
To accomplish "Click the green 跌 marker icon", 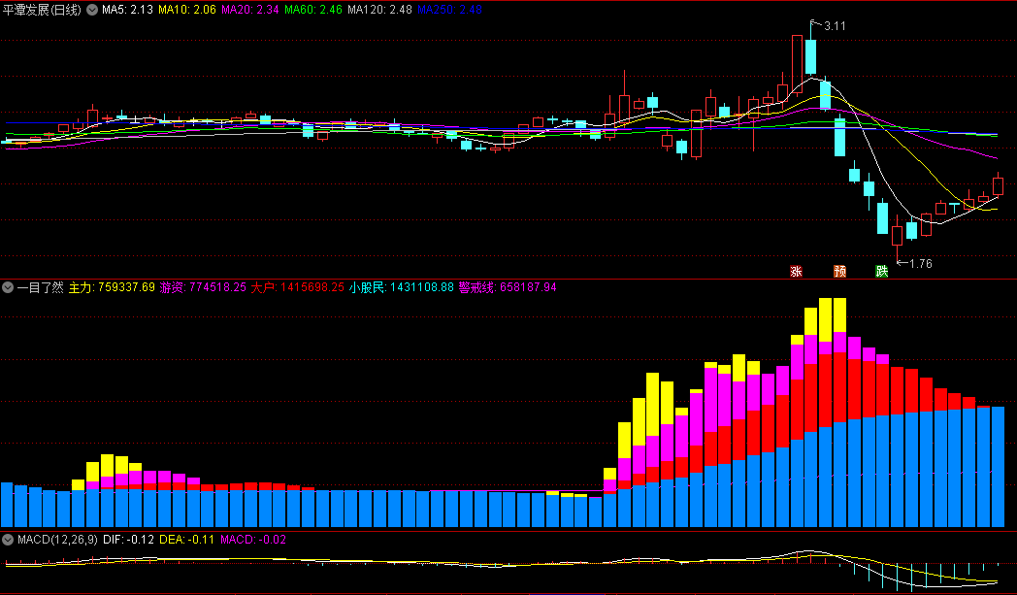I will point(882,271).
